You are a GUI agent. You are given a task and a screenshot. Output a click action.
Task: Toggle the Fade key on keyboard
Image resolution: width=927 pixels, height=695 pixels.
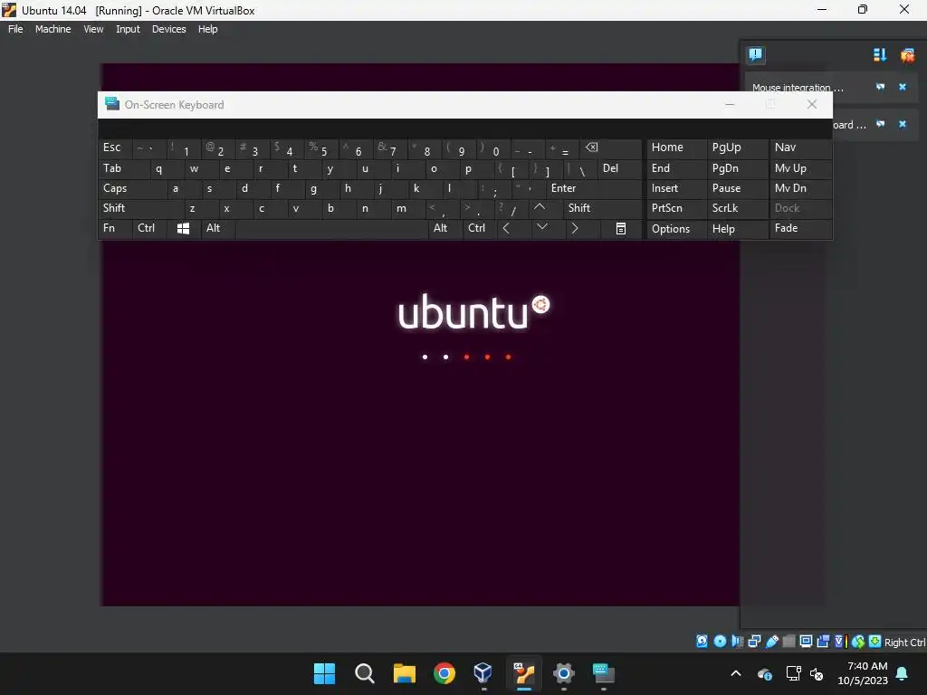800,229
